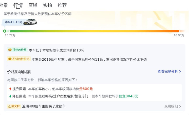Click the green down arrow for 降低因素
This screenshot has width=189, height=115.
10,96
